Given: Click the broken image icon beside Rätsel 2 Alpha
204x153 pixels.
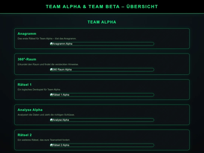Looking at the screenshot, I should pos(51,145).
